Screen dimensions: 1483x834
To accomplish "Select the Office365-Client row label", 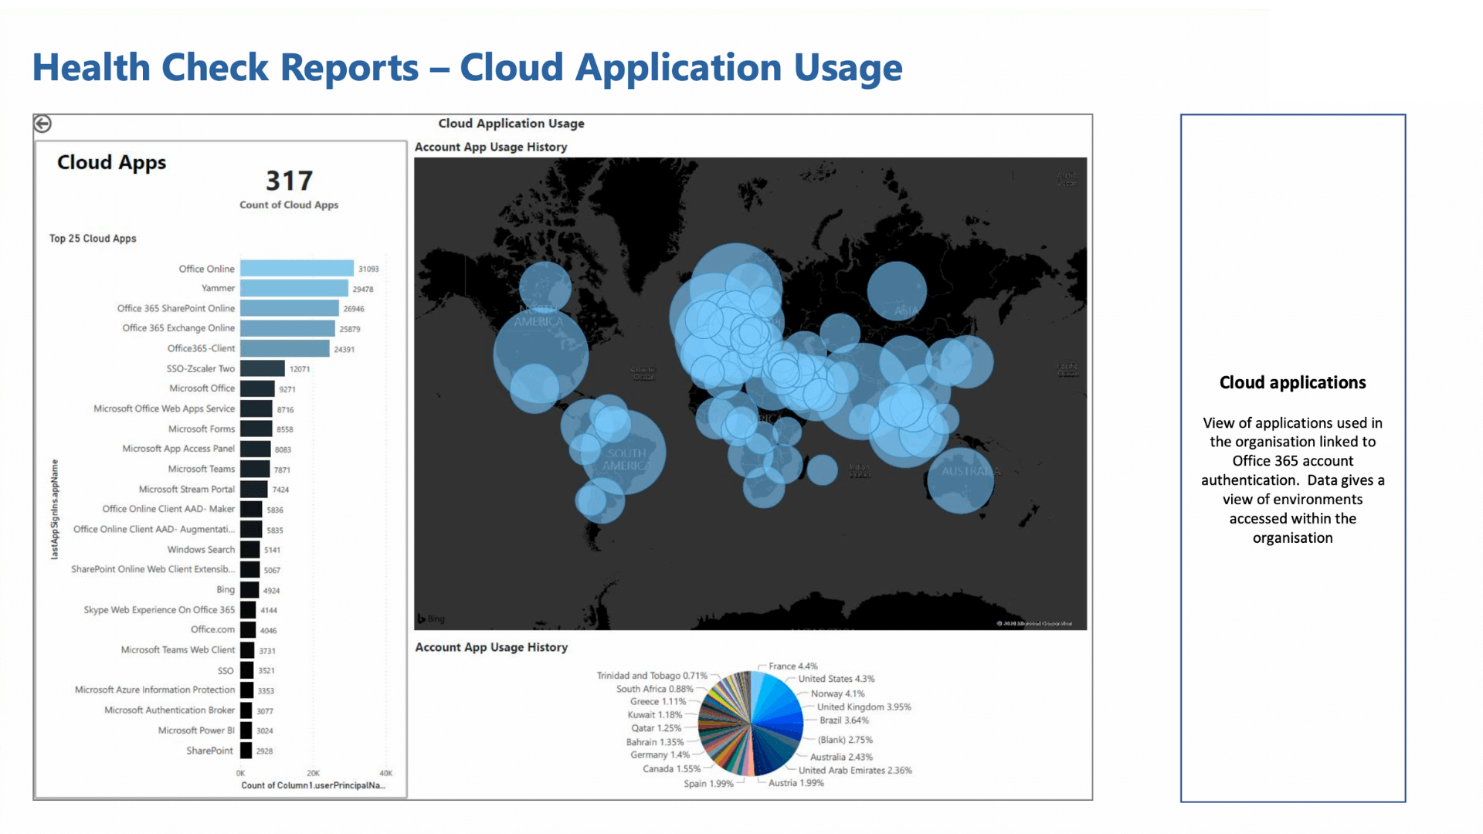I will 201,348.
